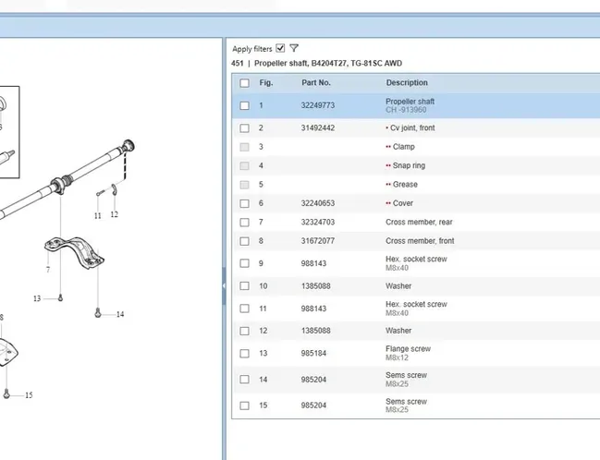
Task: Click the Flange screw M8x12 row
Action: coord(407,354)
